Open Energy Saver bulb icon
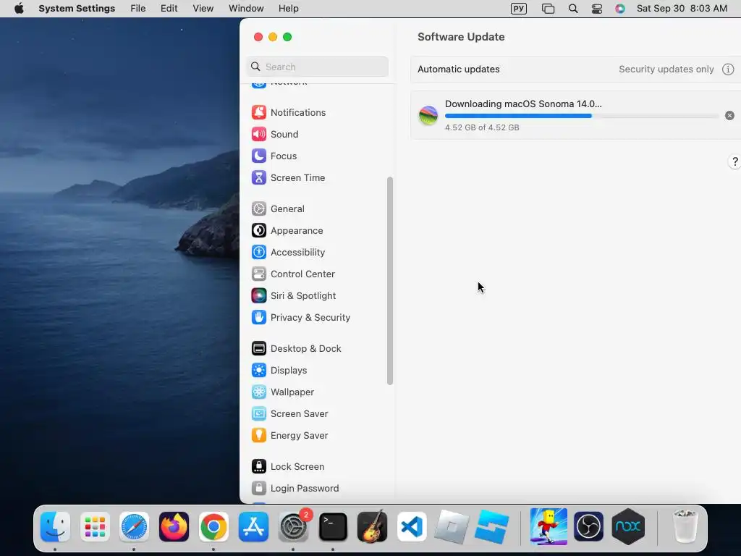This screenshot has height=556, width=741. tap(258, 436)
